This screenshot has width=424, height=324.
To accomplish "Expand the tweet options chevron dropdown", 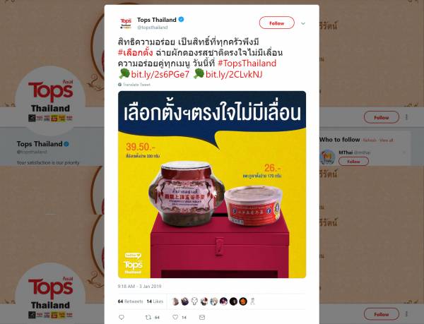I will click(303, 23).
